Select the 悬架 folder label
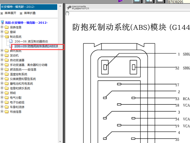The width and height of the screenshot is (190, 143). (x=13, y=32)
